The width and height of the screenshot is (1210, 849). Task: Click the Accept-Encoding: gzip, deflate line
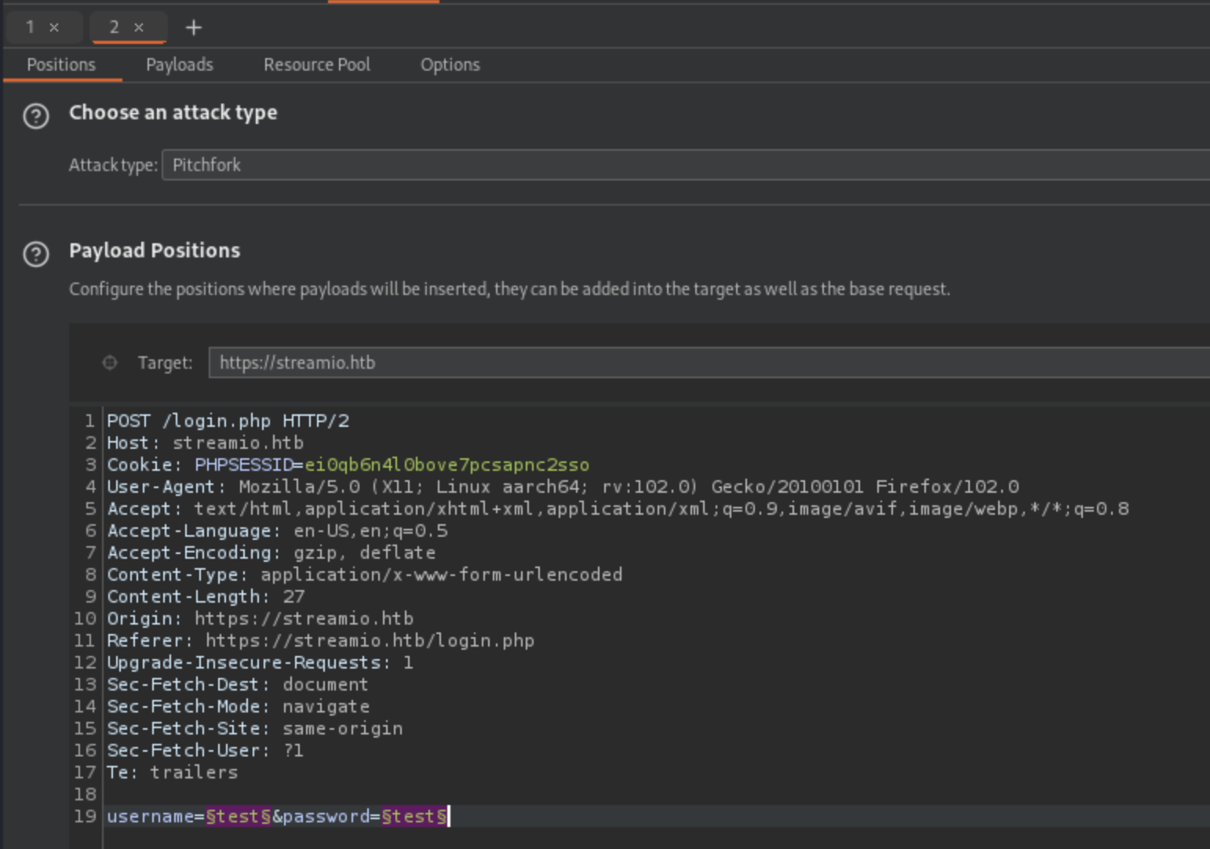tap(272, 552)
